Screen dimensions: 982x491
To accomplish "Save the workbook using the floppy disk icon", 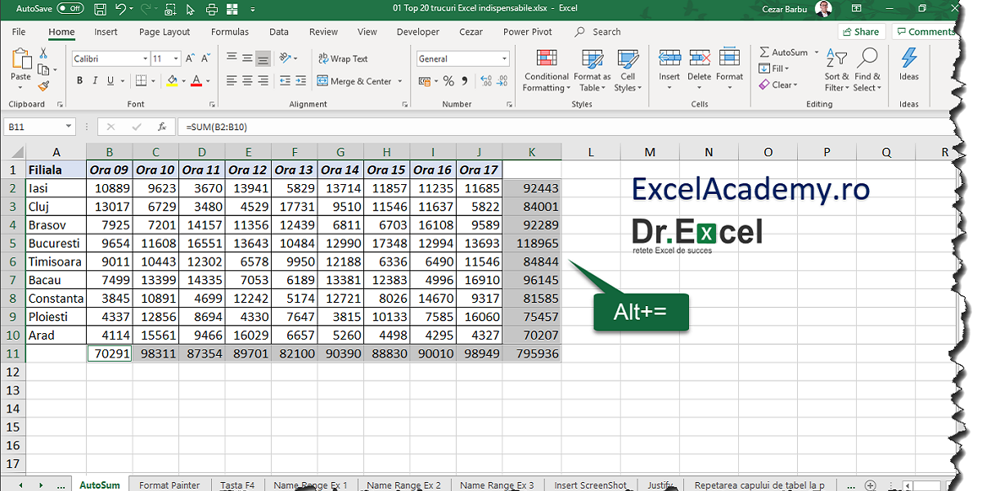I will click(x=100, y=9).
